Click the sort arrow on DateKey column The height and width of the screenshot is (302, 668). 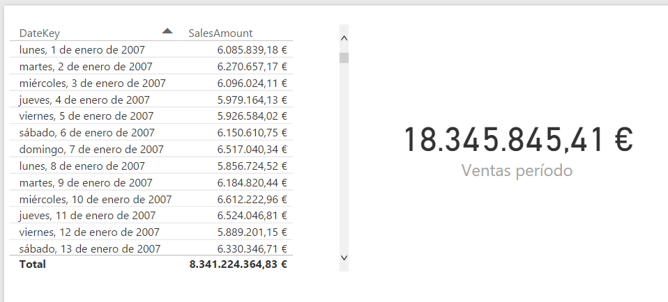click(x=167, y=31)
